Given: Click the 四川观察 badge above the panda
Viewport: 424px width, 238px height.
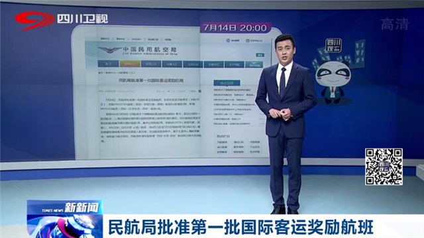Looking at the screenshot, I should tap(334, 46).
